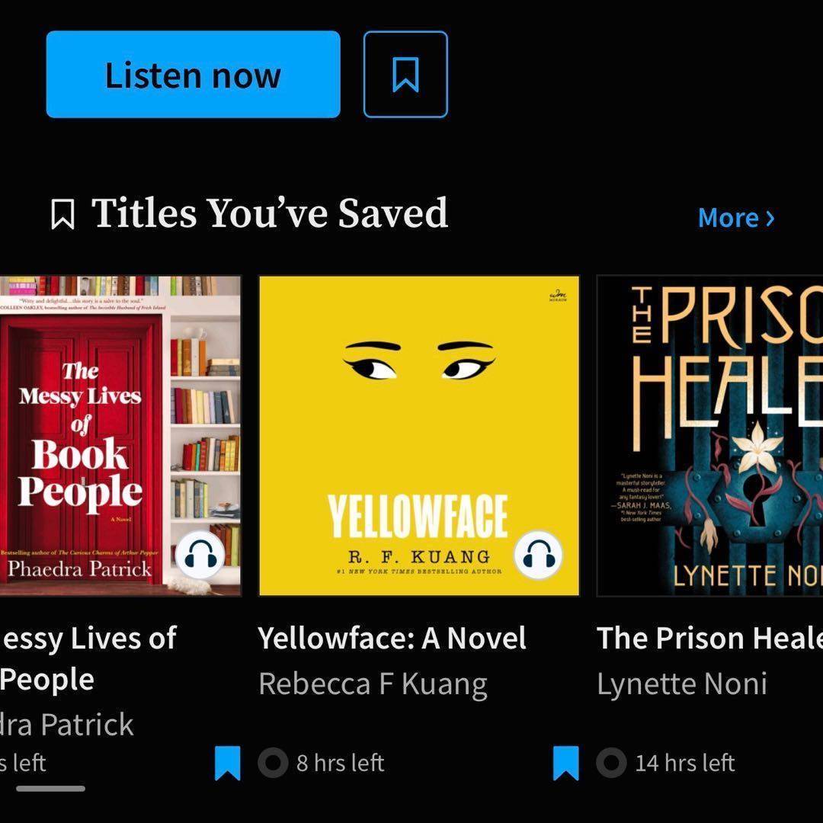Click the bookmark icon beside Titles You've Saved
Image resolution: width=823 pixels, height=823 pixels.
point(62,214)
